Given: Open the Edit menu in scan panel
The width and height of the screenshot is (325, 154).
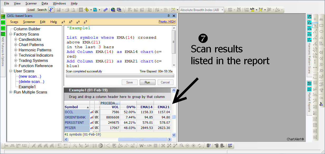Looking at the screenshot, I should click(x=43, y=22).
